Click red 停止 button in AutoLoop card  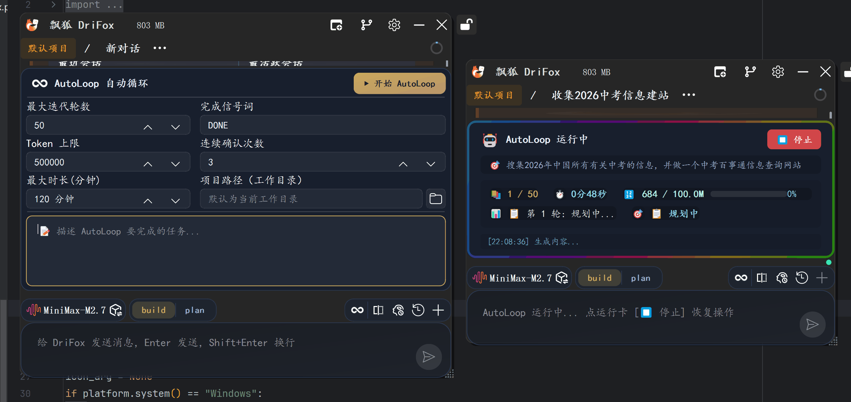click(794, 139)
